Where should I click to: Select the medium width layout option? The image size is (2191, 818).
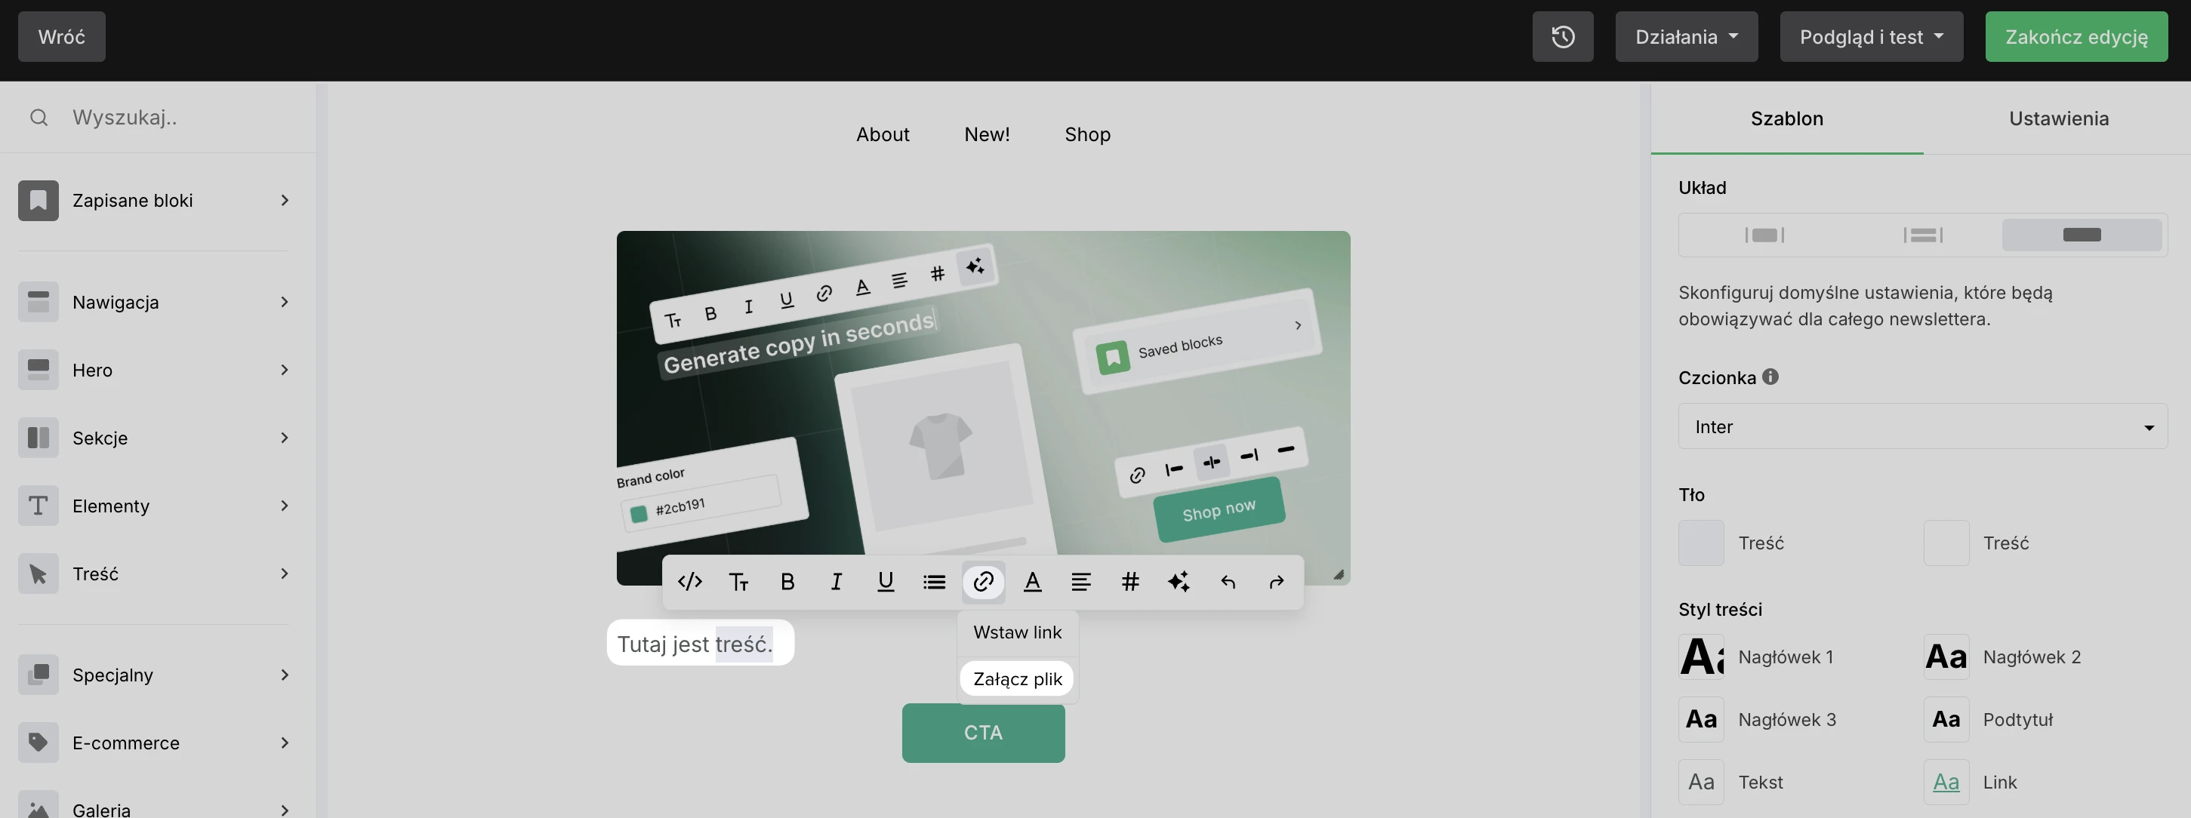click(1923, 235)
